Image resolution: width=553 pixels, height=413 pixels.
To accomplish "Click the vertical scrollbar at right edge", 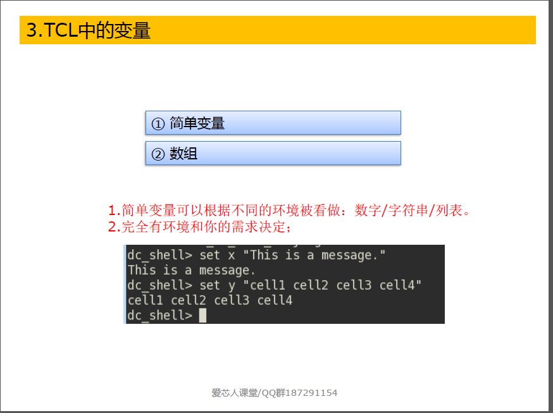I will [551, 206].
